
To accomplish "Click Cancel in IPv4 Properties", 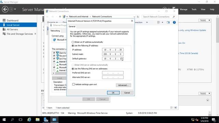I will click(127, 93).
